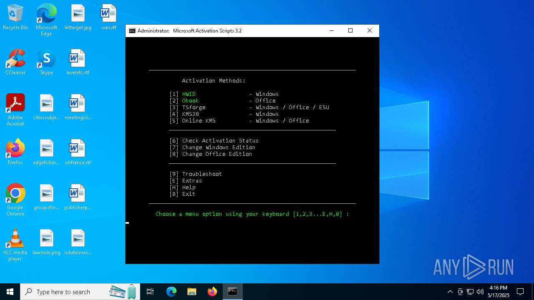The image size is (534, 300).
Task: Show hidden tray icons chevron
Action: coord(450,292)
